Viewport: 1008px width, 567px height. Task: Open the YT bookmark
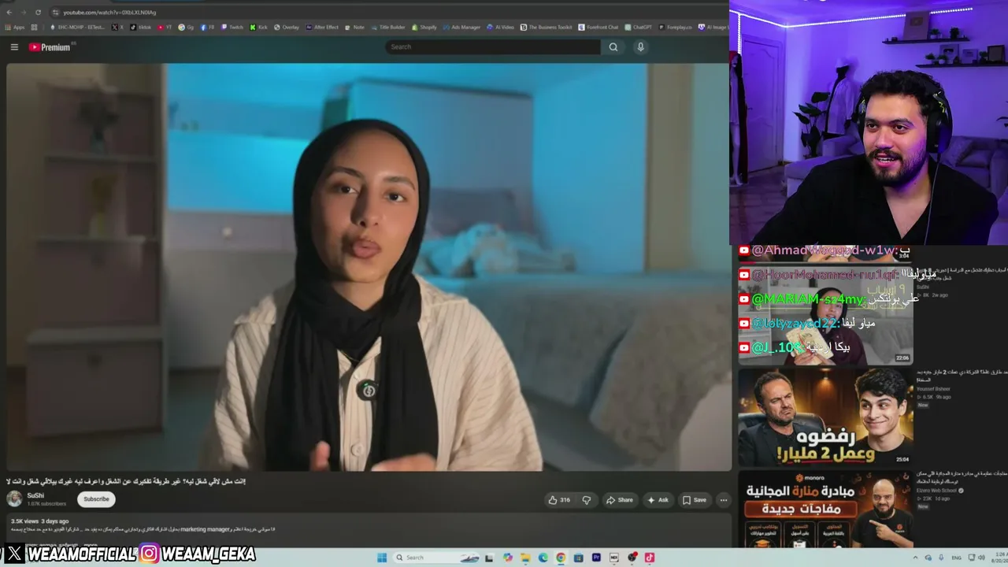(x=165, y=28)
